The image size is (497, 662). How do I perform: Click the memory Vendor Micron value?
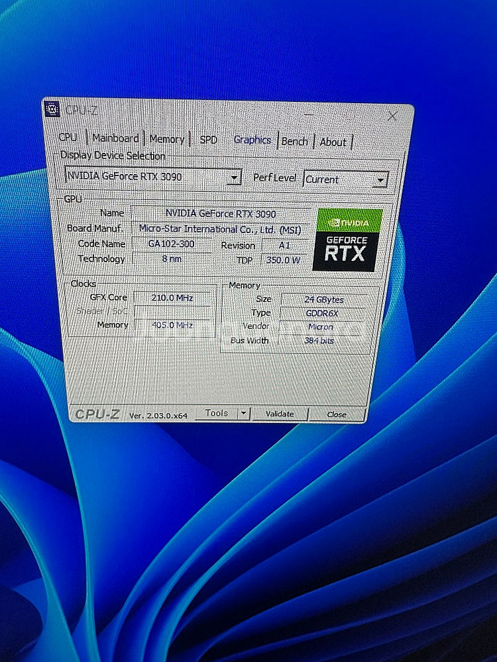coord(321,327)
